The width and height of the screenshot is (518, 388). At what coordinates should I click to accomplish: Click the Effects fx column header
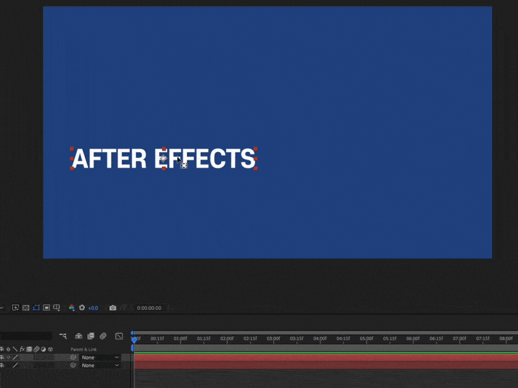[22, 349]
